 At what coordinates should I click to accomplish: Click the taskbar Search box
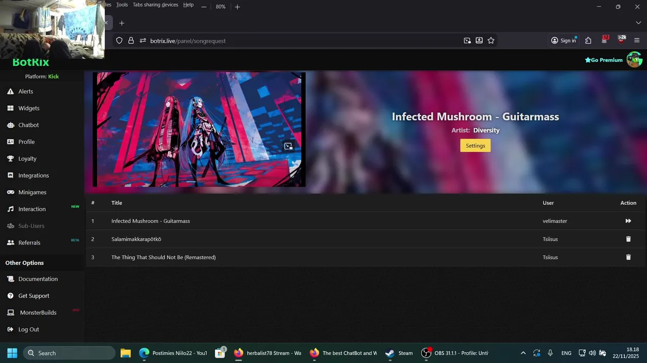69,353
